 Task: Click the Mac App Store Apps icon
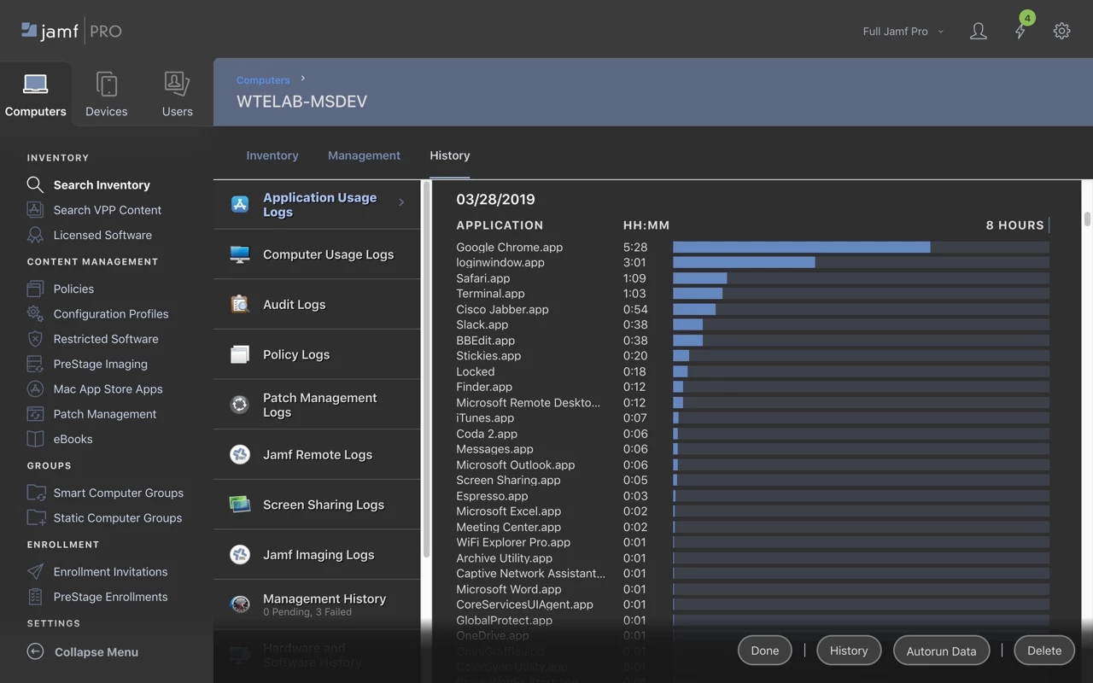35,388
